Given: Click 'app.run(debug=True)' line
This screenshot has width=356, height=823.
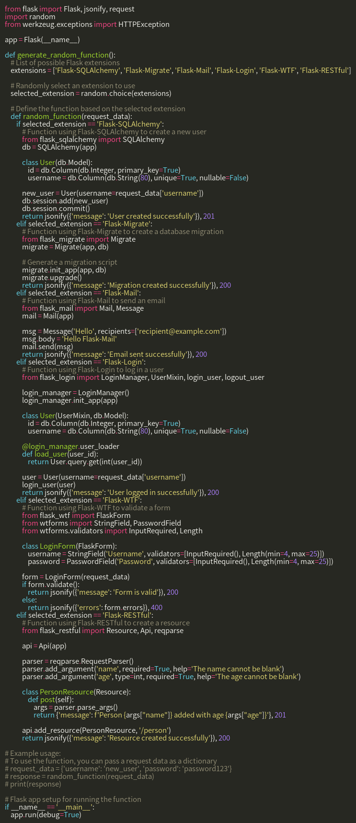Looking at the screenshot, I should point(46,814).
